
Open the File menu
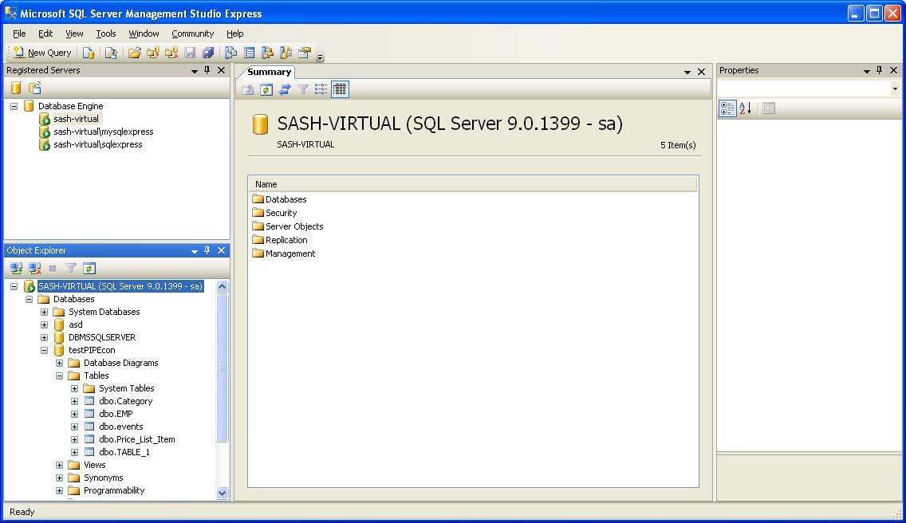19,33
